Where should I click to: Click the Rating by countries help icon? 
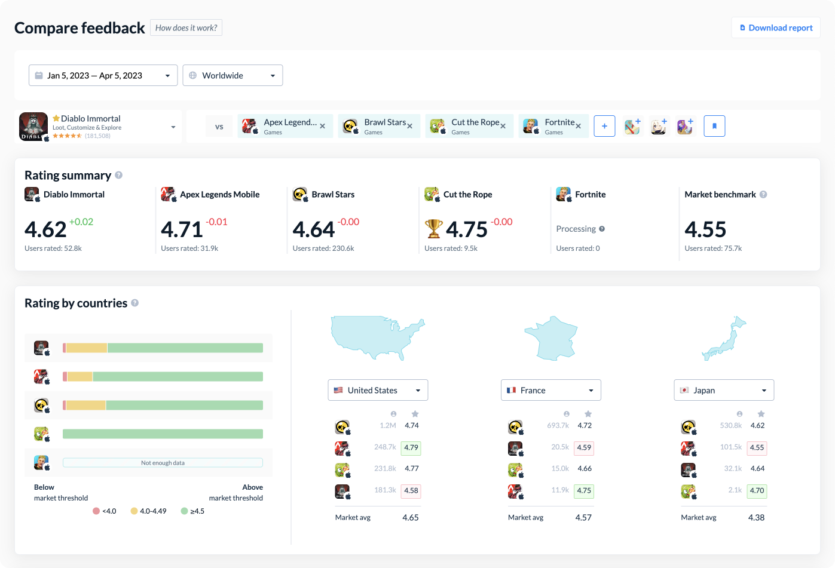pos(135,303)
